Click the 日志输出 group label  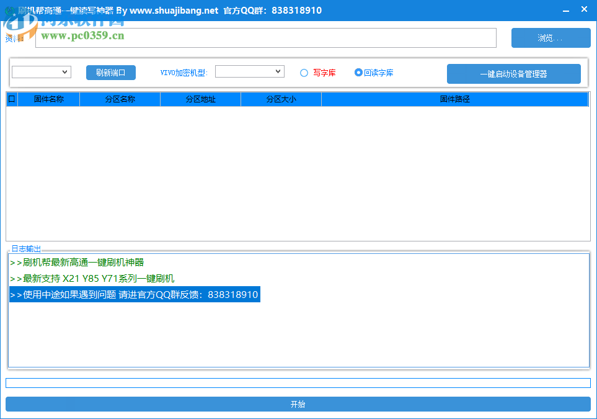(x=26, y=248)
